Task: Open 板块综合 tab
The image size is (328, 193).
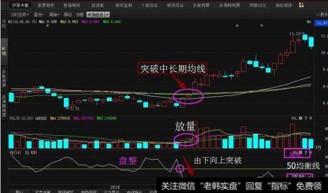Action: (175, 5)
